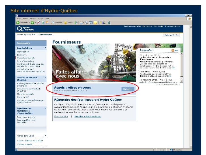Screen dimensions: 206x155
Task: Click the largest A text size option
Action: pyautogui.click(x=177, y=35)
